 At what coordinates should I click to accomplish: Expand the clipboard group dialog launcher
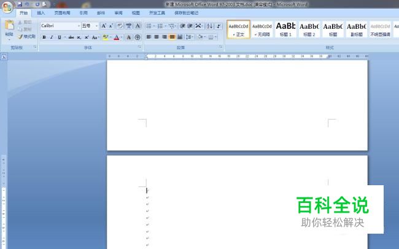[x=35, y=47]
